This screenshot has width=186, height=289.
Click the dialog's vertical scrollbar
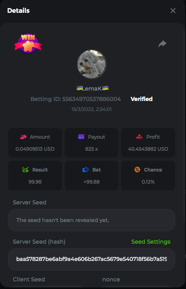click(x=184, y=126)
